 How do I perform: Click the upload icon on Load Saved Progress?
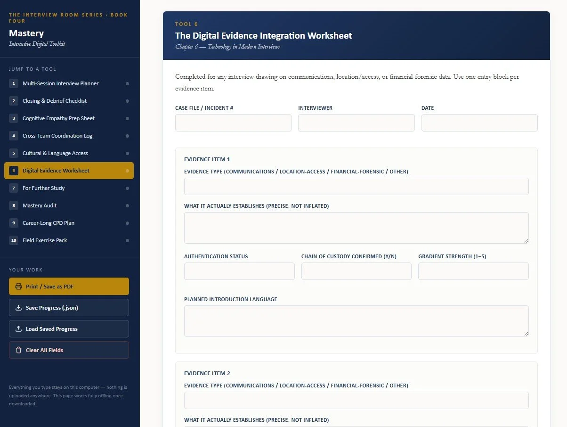(x=19, y=329)
